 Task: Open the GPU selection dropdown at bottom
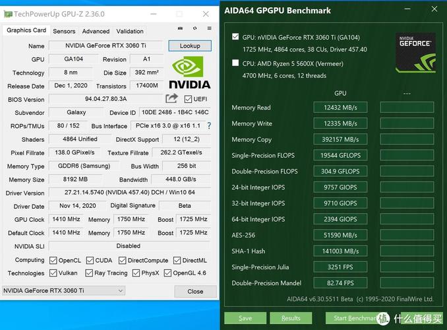click(63, 290)
